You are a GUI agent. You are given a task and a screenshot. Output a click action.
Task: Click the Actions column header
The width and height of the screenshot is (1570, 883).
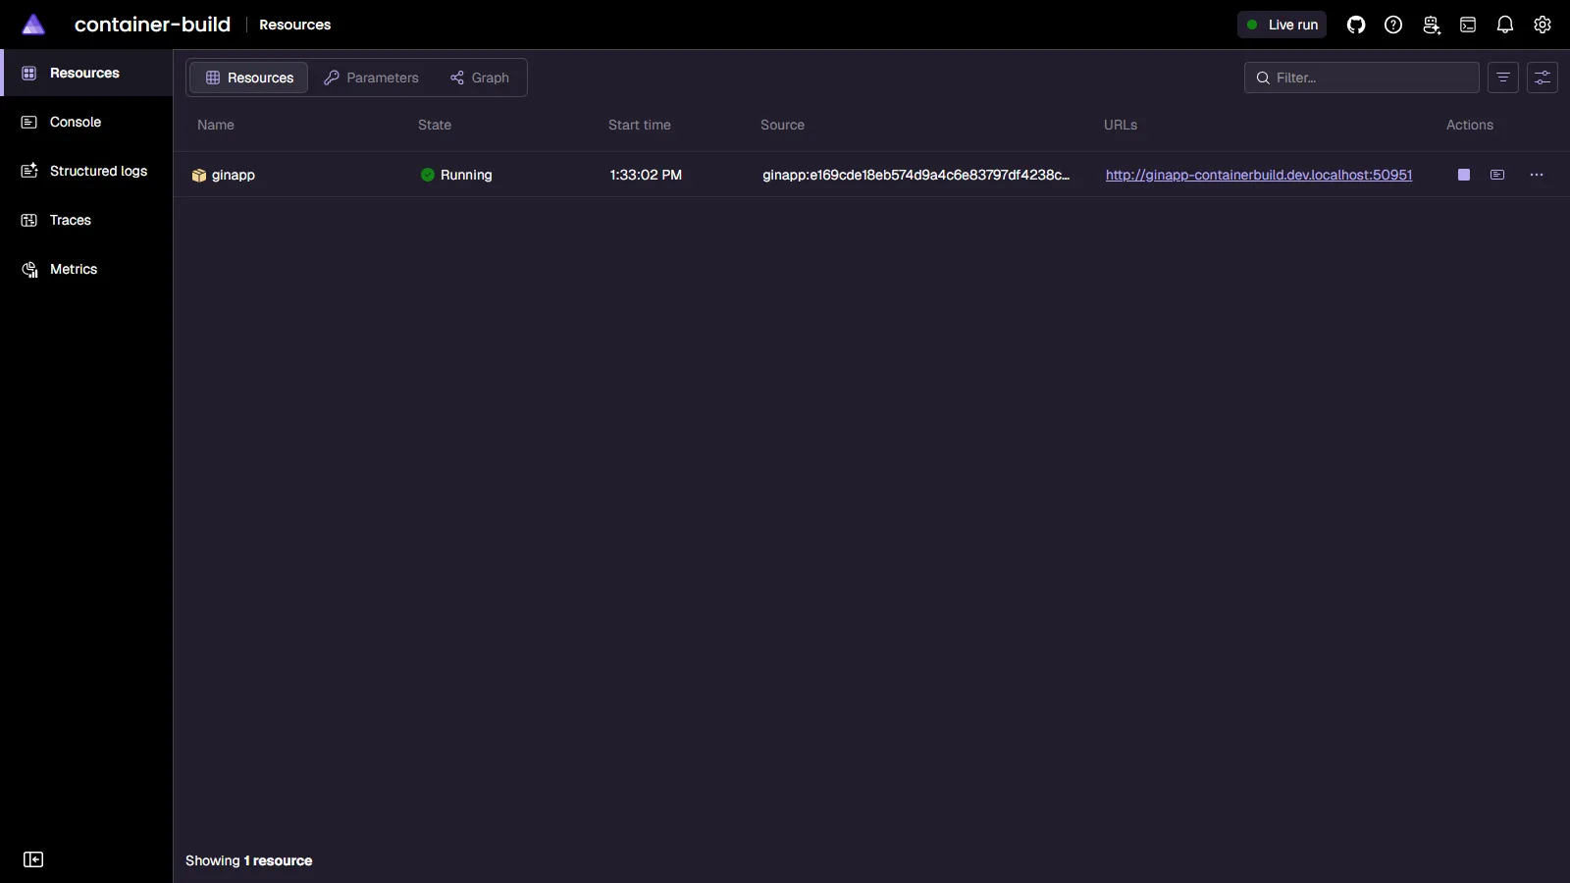[x=1470, y=125]
